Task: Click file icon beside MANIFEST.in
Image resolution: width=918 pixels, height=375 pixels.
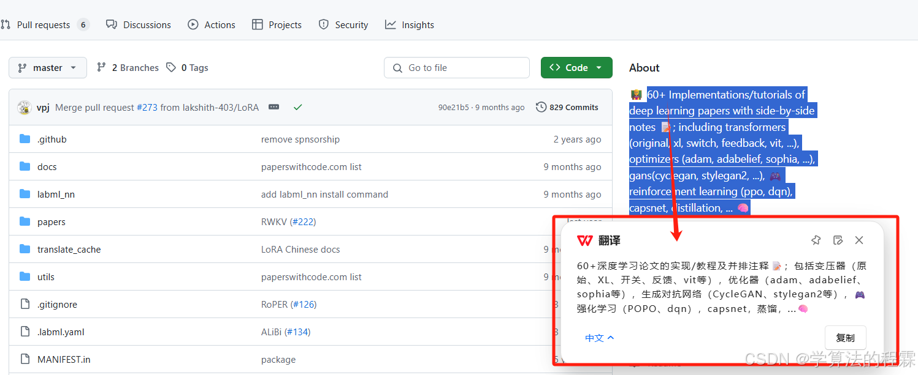Action: point(25,359)
